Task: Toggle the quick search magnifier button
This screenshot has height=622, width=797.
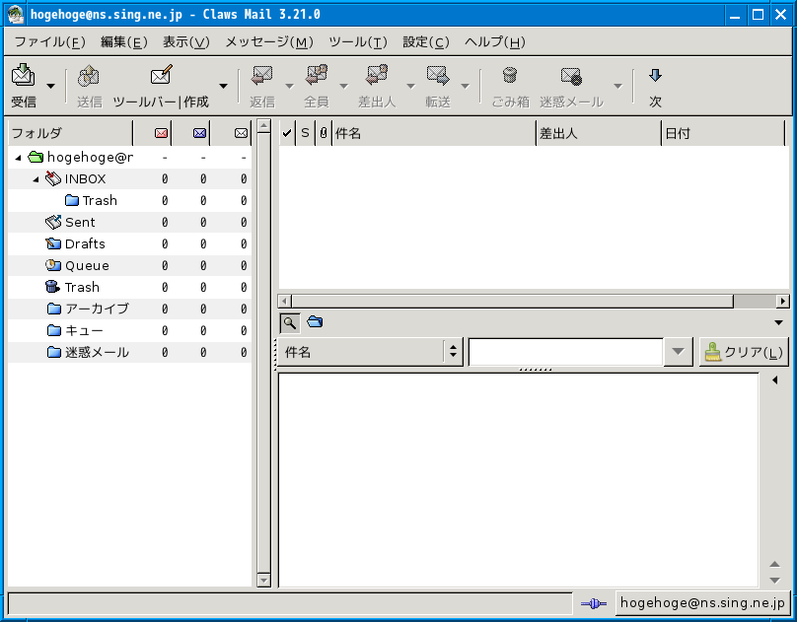Action: [290, 322]
